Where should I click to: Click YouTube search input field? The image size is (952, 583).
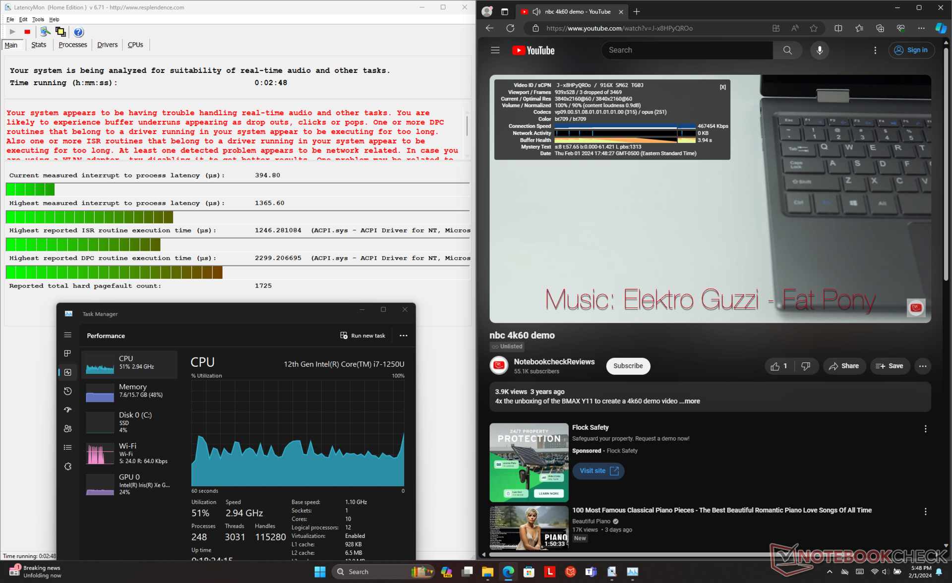687,50
